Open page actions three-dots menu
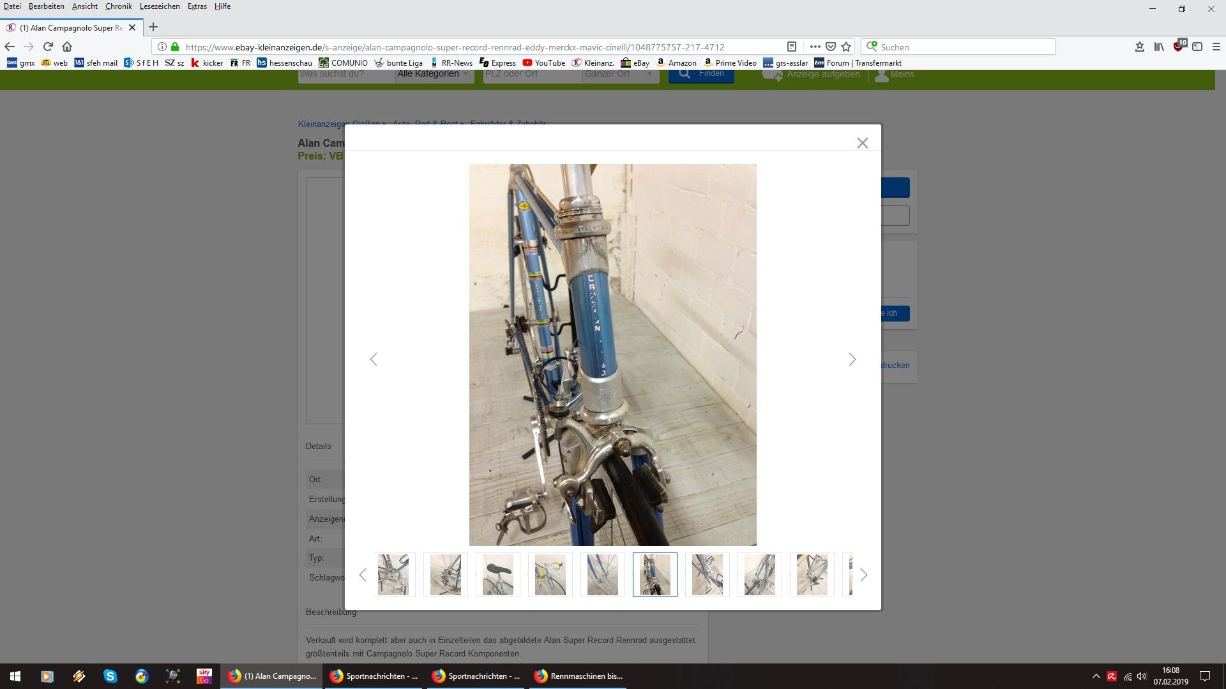This screenshot has height=689, width=1226. point(815,47)
